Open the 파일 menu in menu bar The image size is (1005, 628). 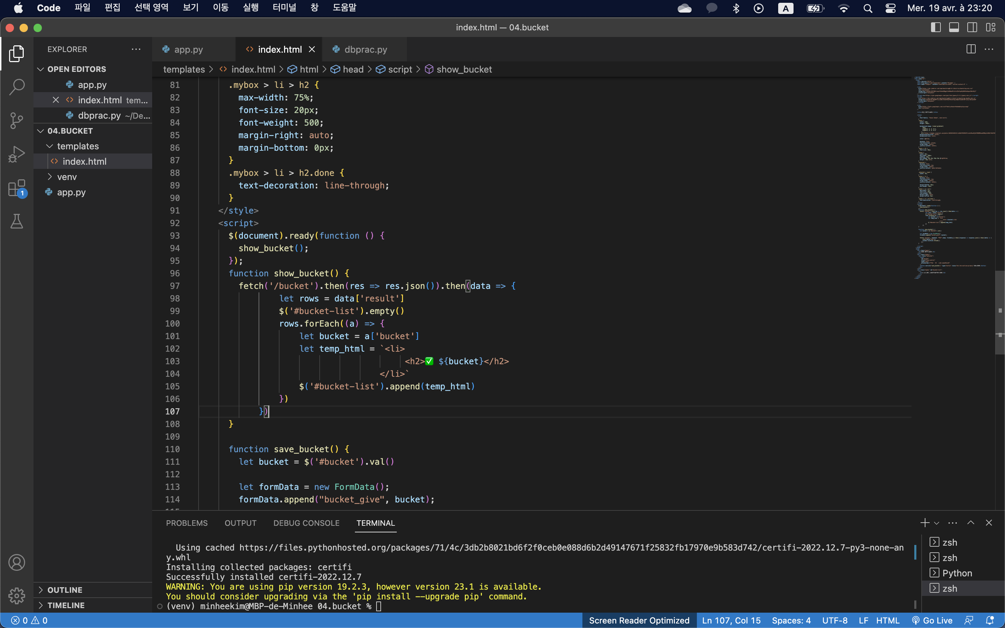[x=82, y=8]
